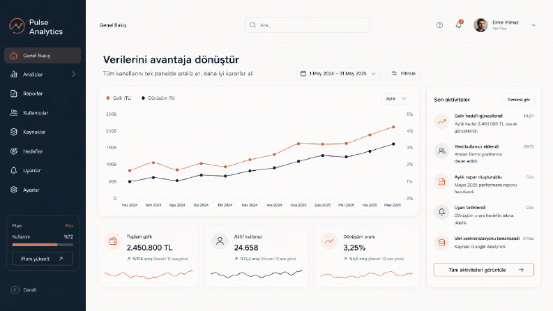Open user menu chevron beside Emre Yılmaz
Viewport: 553px width, 311px height.
tap(533, 25)
